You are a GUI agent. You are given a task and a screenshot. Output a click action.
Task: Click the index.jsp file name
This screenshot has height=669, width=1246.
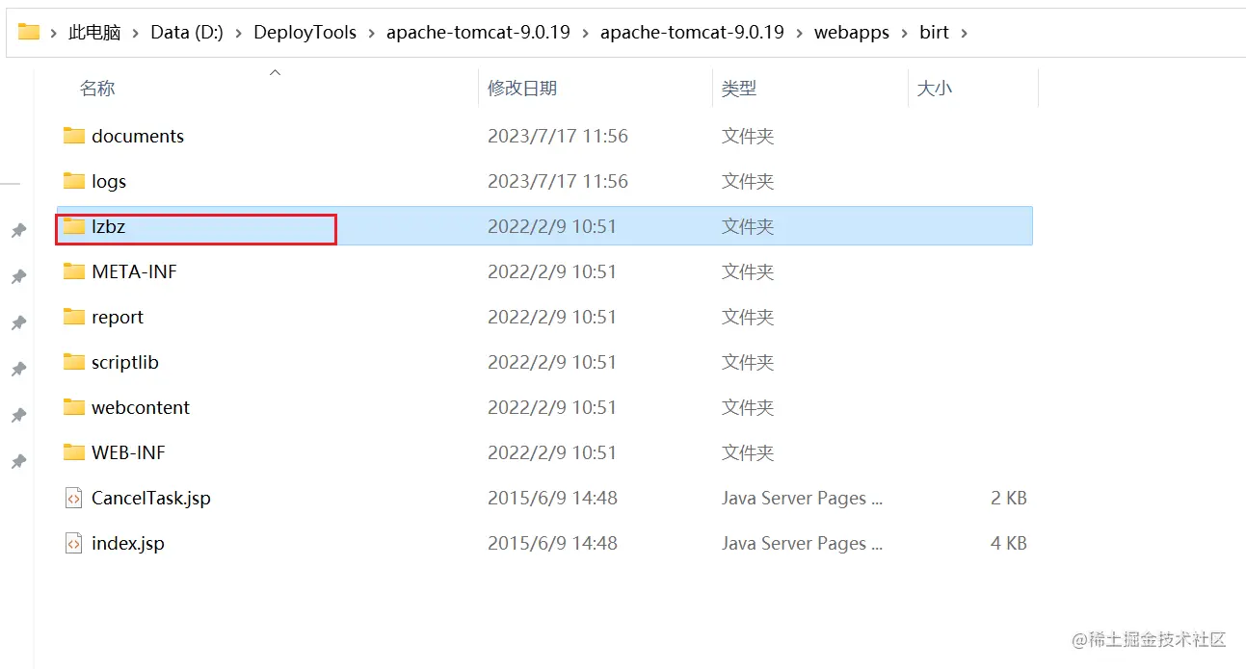pyautogui.click(x=128, y=543)
